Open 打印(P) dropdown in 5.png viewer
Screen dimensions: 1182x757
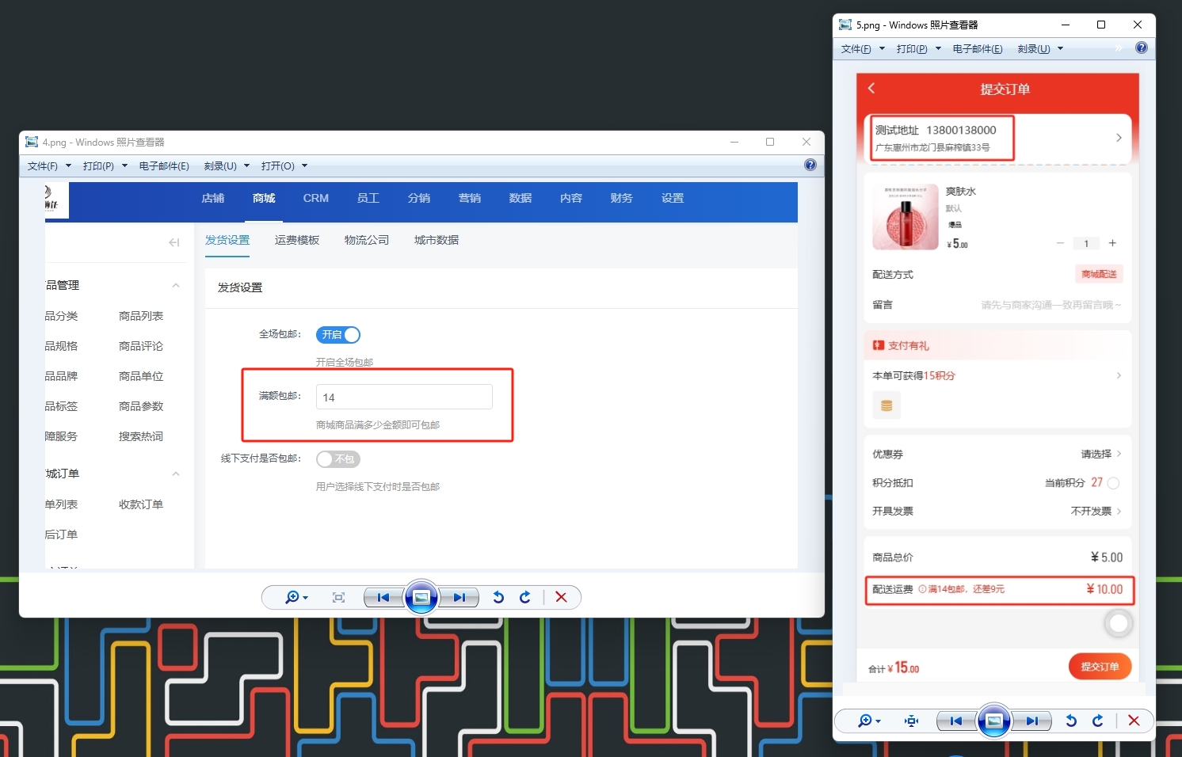tap(918, 49)
